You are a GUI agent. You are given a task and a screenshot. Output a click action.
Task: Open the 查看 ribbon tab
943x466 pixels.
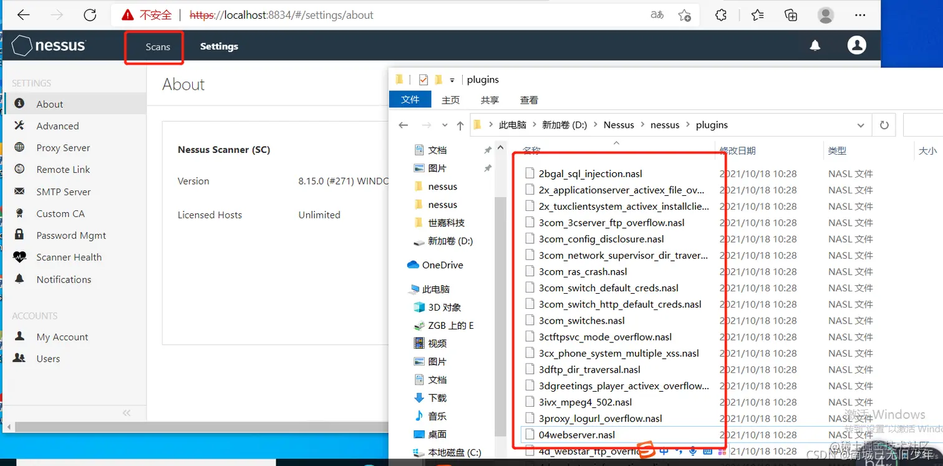click(529, 100)
